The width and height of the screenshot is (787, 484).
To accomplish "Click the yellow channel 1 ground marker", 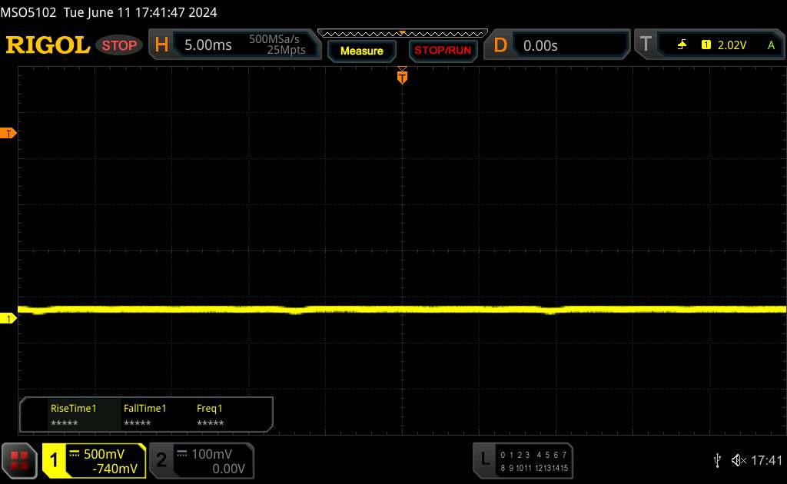I will 8,319.
